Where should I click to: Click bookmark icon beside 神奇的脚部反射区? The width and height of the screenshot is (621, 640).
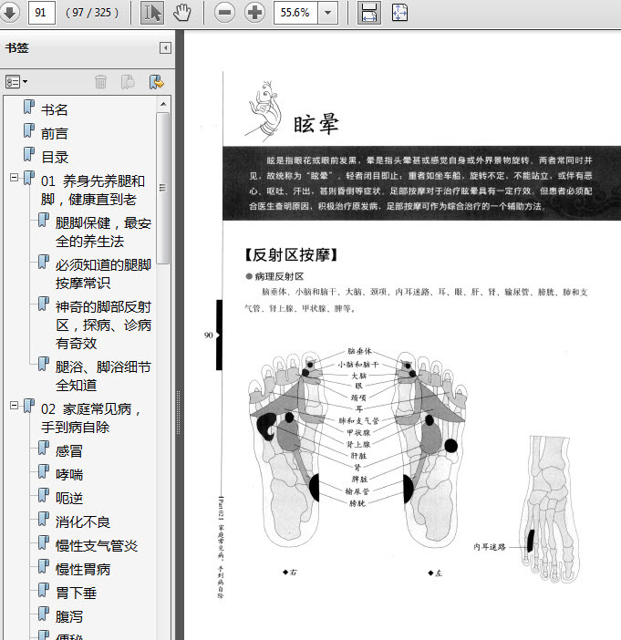(44, 304)
